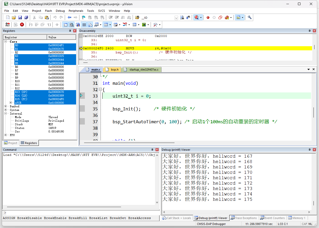Click the Insert Breakpoint red dot icon

click(x=208, y=17)
